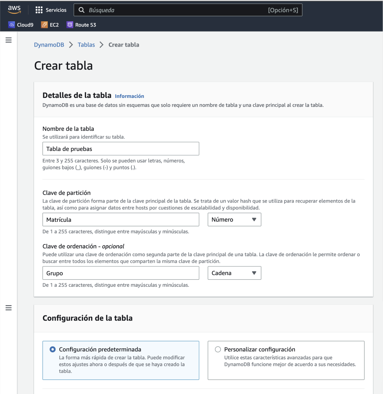Click the Crear tabla breadcrumb text
The image size is (383, 394).
(x=124, y=45)
